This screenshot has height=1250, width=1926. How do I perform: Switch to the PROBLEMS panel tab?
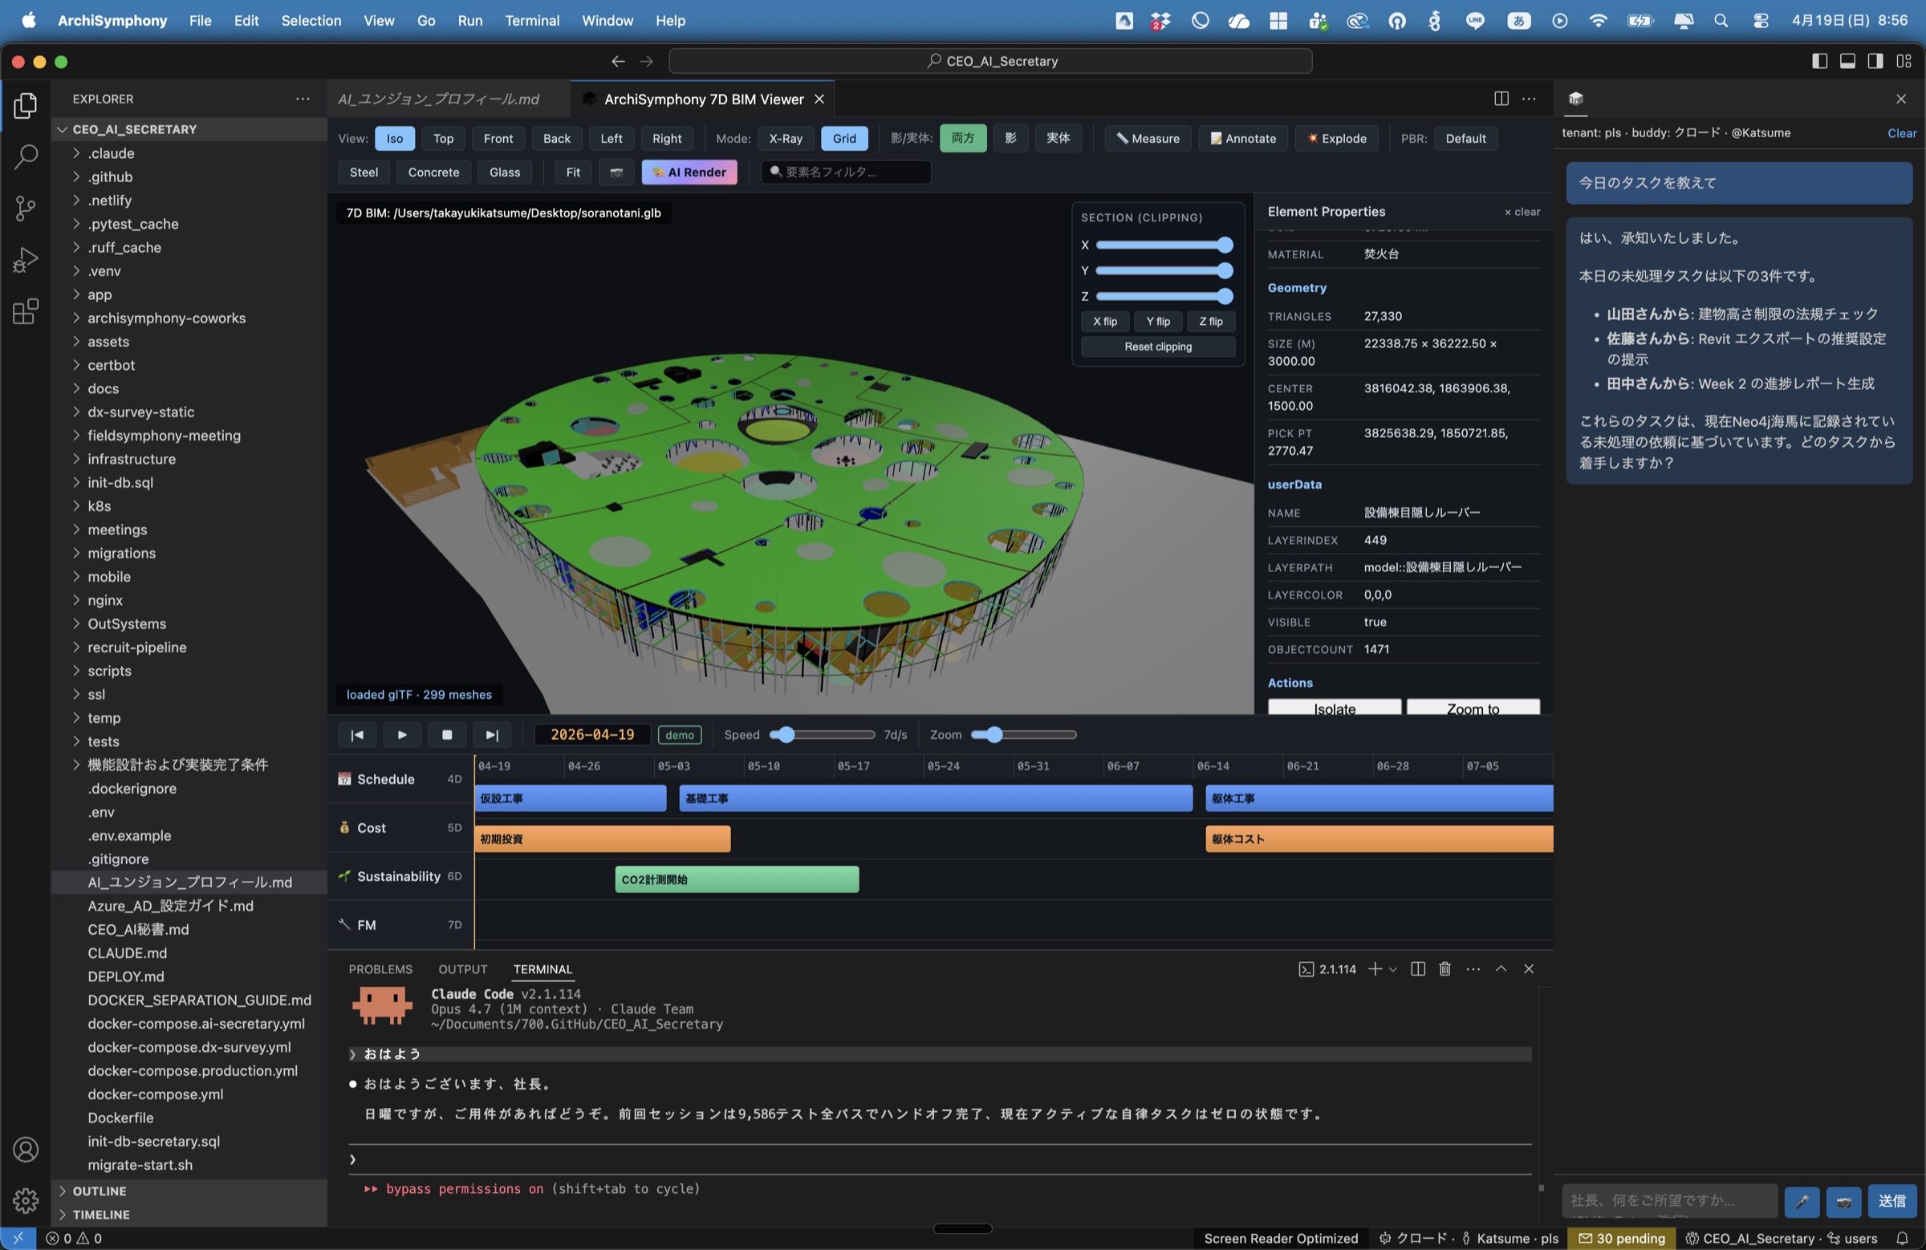pyautogui.click(x=380, y=969)
